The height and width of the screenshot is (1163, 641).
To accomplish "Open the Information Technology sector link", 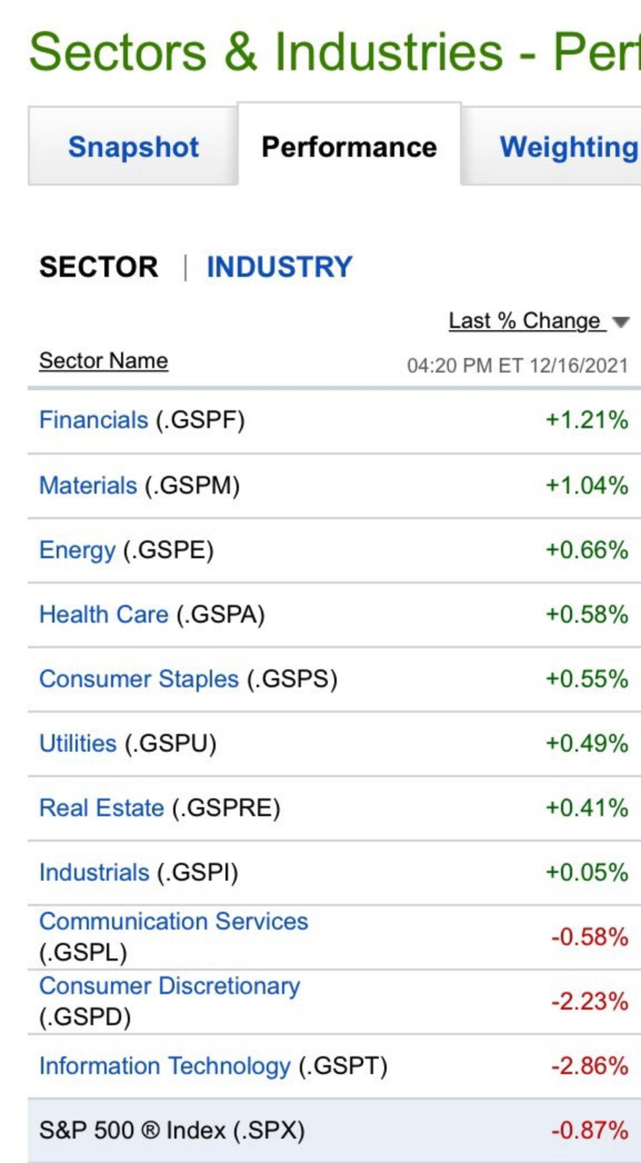I will pos(164,1066).
